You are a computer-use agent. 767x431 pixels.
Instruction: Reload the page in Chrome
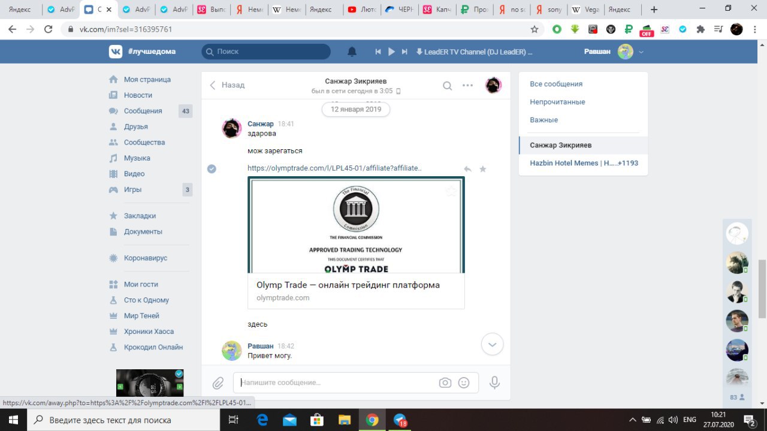point(49,29)
